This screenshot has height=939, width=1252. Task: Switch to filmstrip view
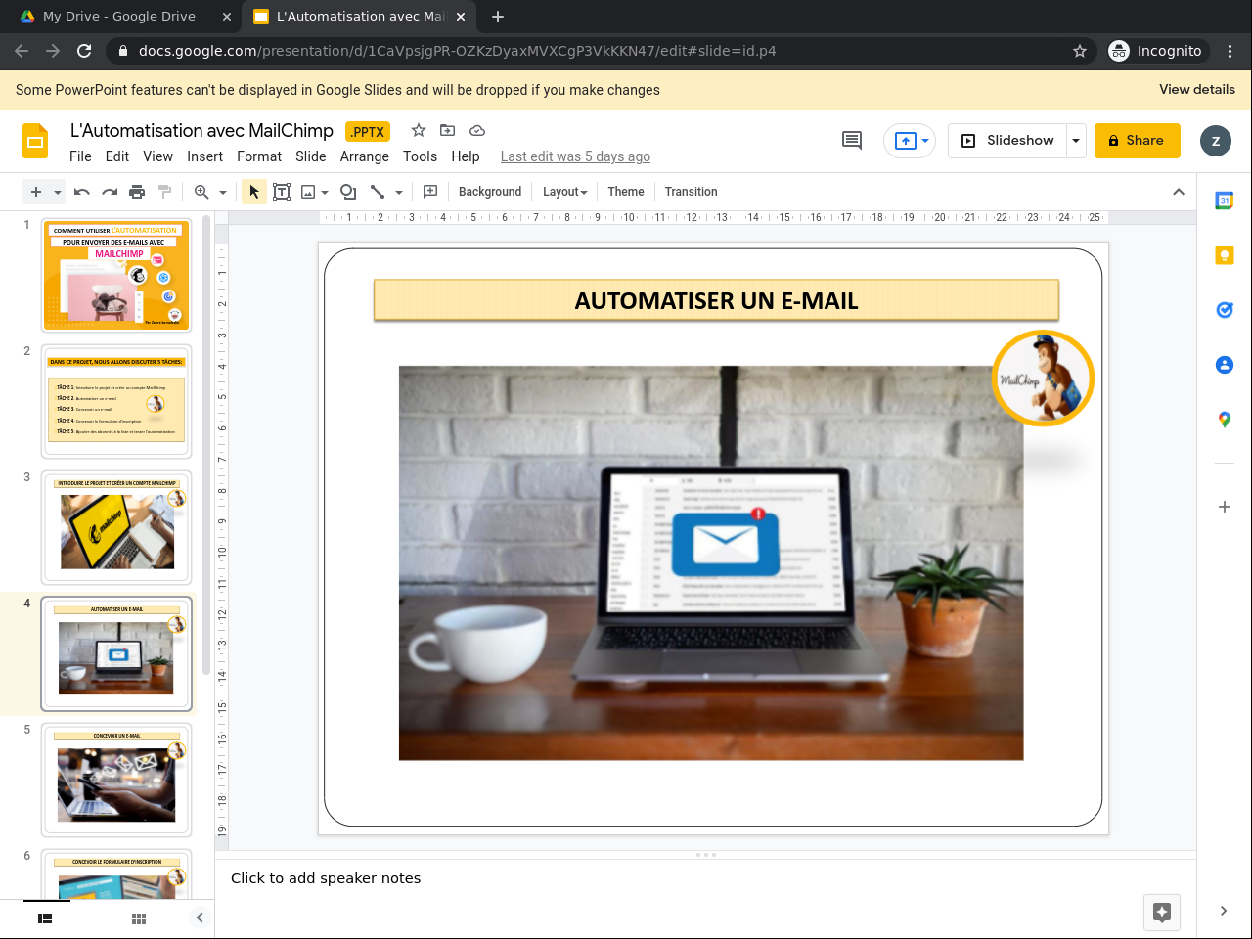[x=45, y=918]
